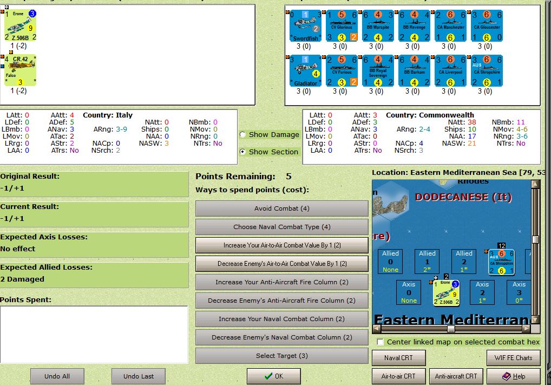Select the CV Furious carrier counter
The height and width of the screenshot is (385, 551).
point(342,70)
